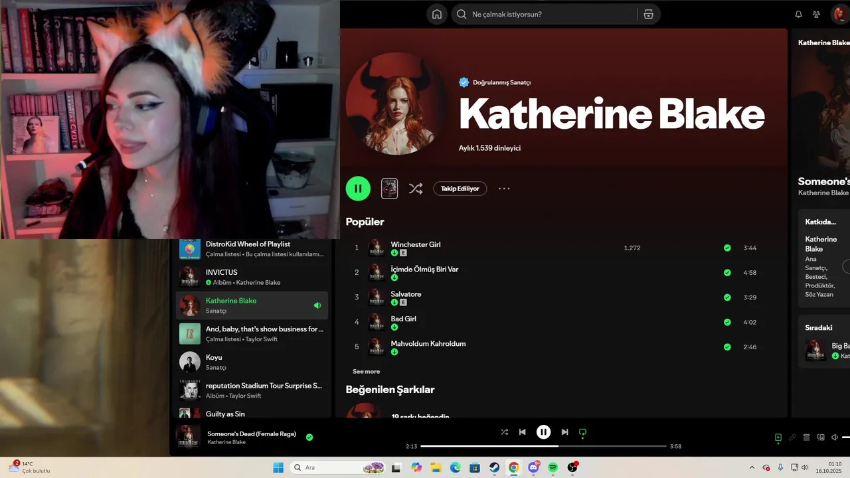Open the Browse icon inside search bar
This screenshot has width=850, height=478.
(x=648, y=14)
